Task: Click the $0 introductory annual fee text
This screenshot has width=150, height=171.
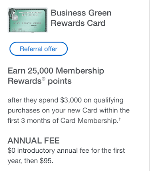Action: [66, 150]
